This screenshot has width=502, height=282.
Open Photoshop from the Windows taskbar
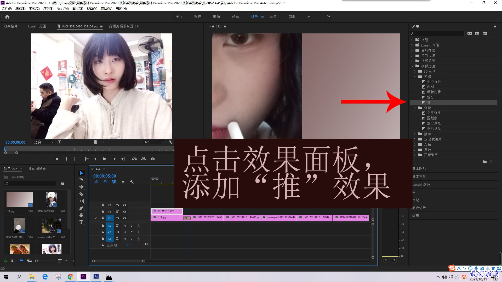click(96, 277)
